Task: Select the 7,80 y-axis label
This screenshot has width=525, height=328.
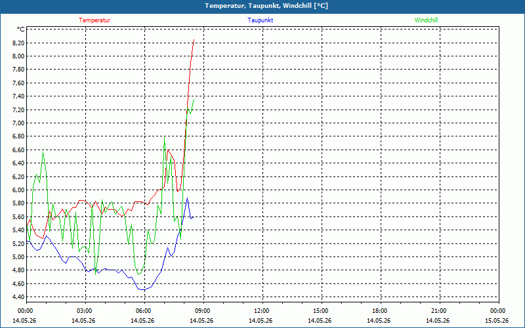Action: coord(19,70)
